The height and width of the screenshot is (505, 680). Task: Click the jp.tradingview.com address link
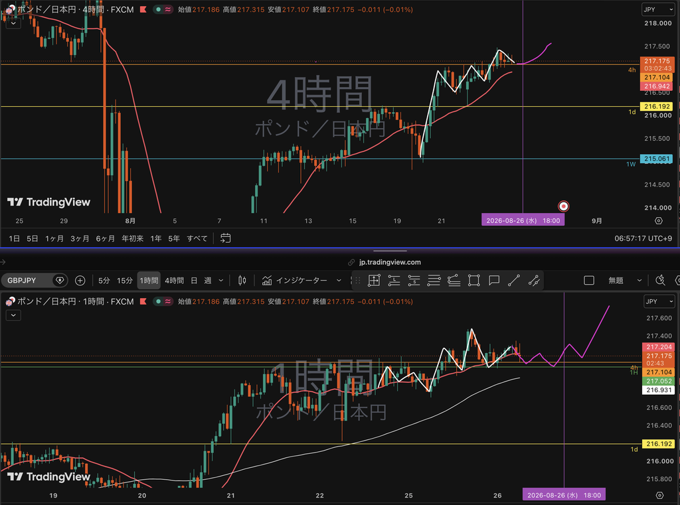pos(389,262)
